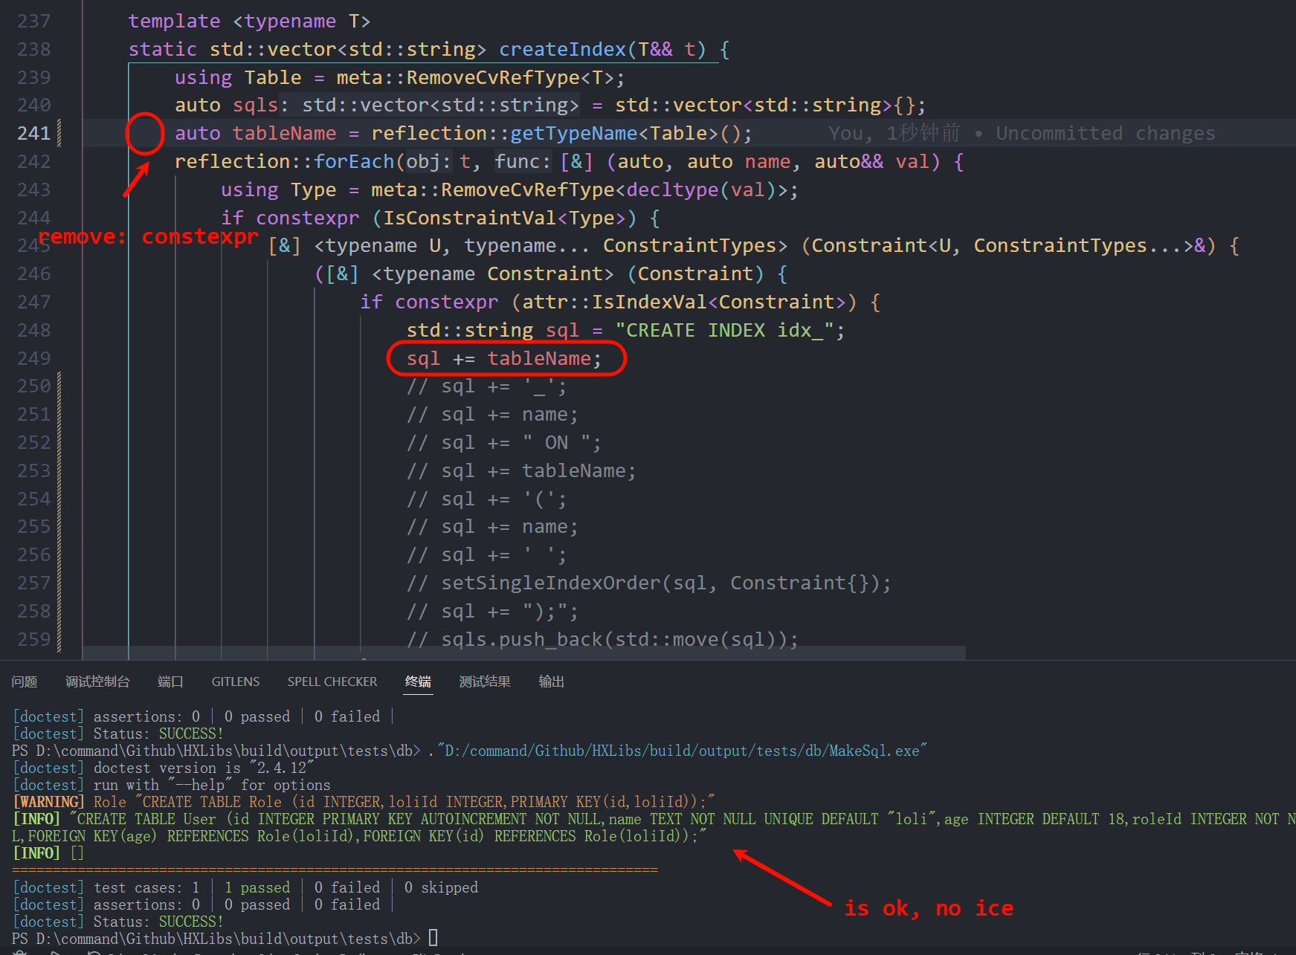Click the git change marker beside line 250
The height and width of the screenshot is (955, 1296).
click(x=59, y=386)
